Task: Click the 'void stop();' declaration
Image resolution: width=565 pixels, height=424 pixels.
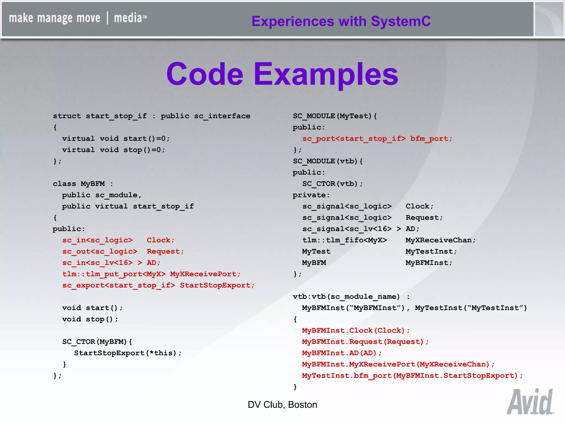Action: (x=90, y=319)
